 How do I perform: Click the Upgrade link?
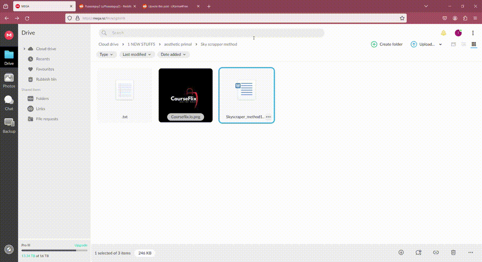point(81,245)
